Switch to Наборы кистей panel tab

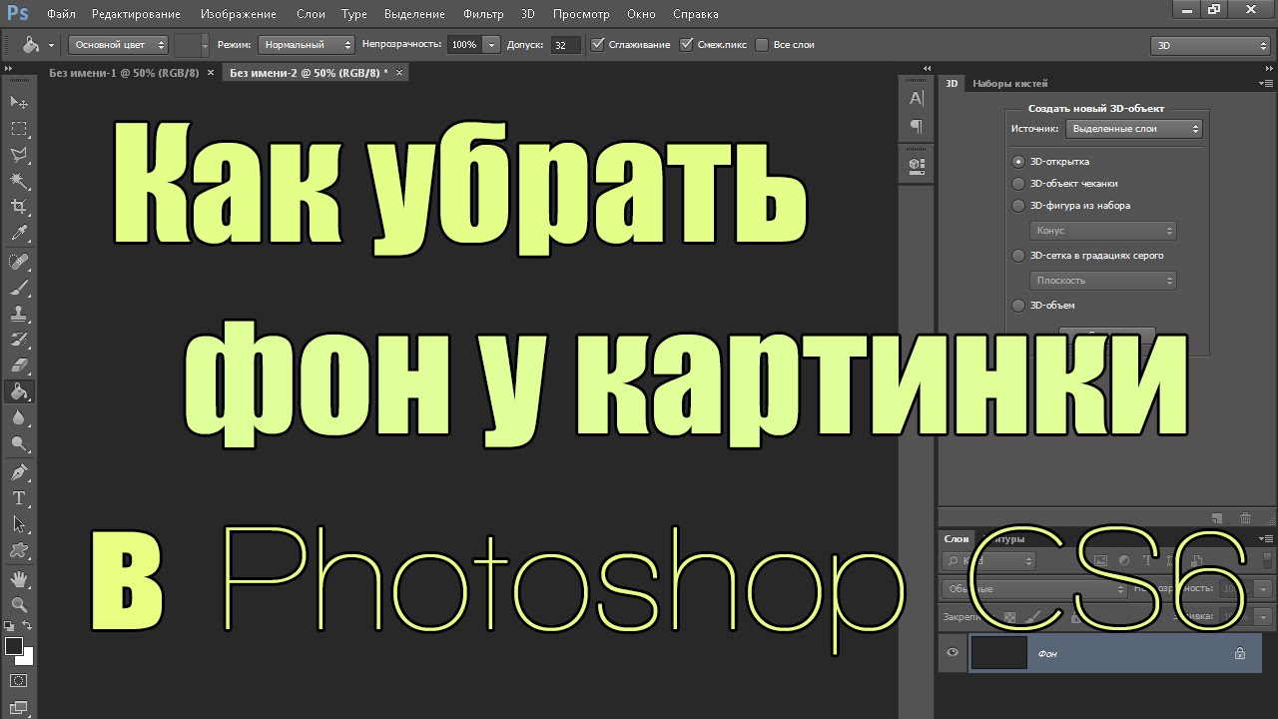1009,84
